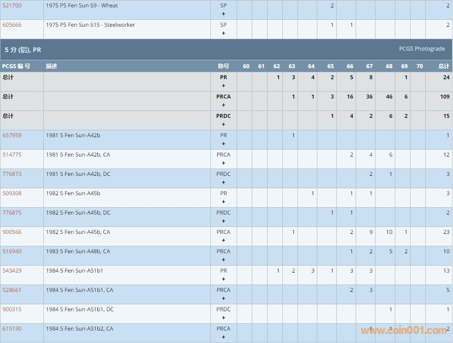Image resolution: width=453 pixels, height=343 pixels.
Task: Open PCGS number 900566 link
Action: coord(12,232)
